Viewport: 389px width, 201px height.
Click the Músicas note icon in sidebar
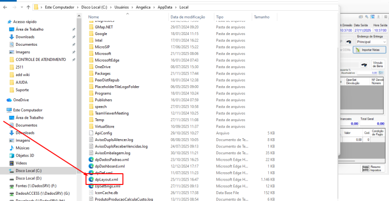tap(11, 148)
